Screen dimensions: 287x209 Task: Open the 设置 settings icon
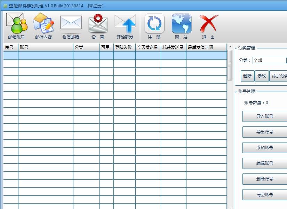coord(98,26)
